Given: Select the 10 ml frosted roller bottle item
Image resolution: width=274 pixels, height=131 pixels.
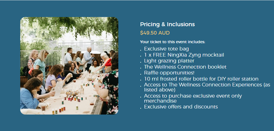Looking at the screenshot, I should click(x=201, y=79).
